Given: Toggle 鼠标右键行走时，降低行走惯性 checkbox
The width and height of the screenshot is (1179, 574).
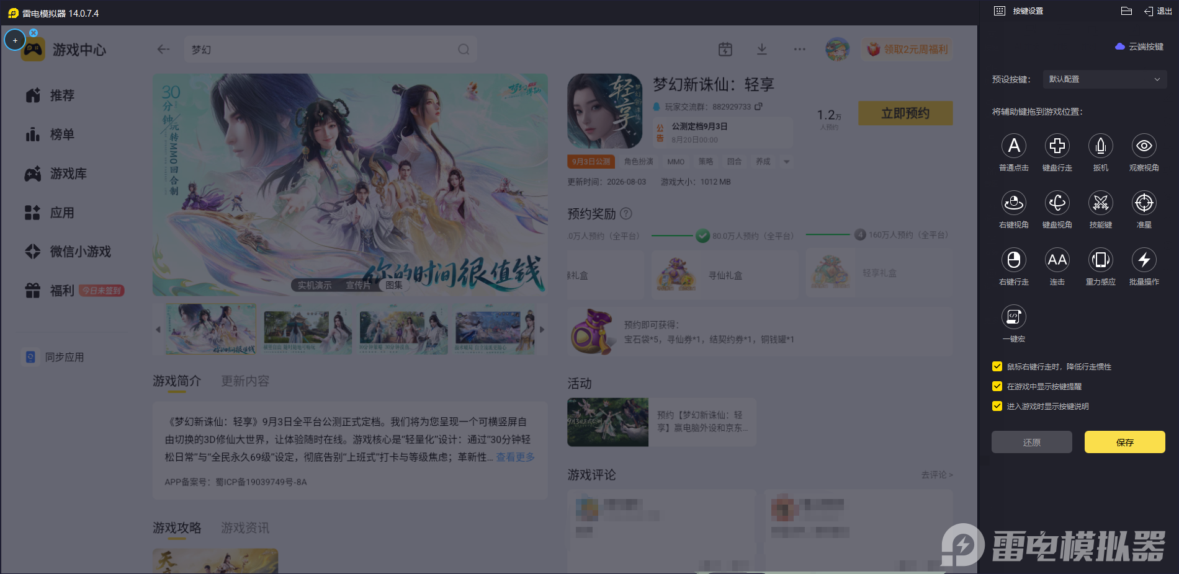Looking at the screenshot, I should tap(997, 366).
